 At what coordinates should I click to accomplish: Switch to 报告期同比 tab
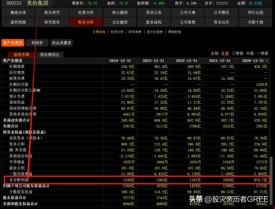pyautogui.click(x=50, y=55)
